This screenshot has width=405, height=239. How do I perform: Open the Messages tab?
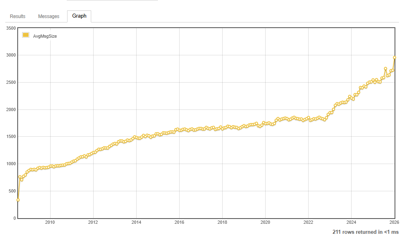[x=49, y=16]
